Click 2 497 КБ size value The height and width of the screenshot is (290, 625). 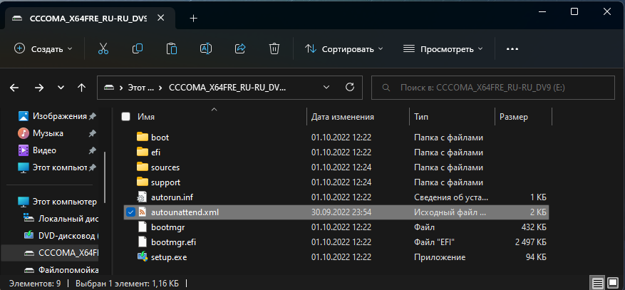coord(530,242)
